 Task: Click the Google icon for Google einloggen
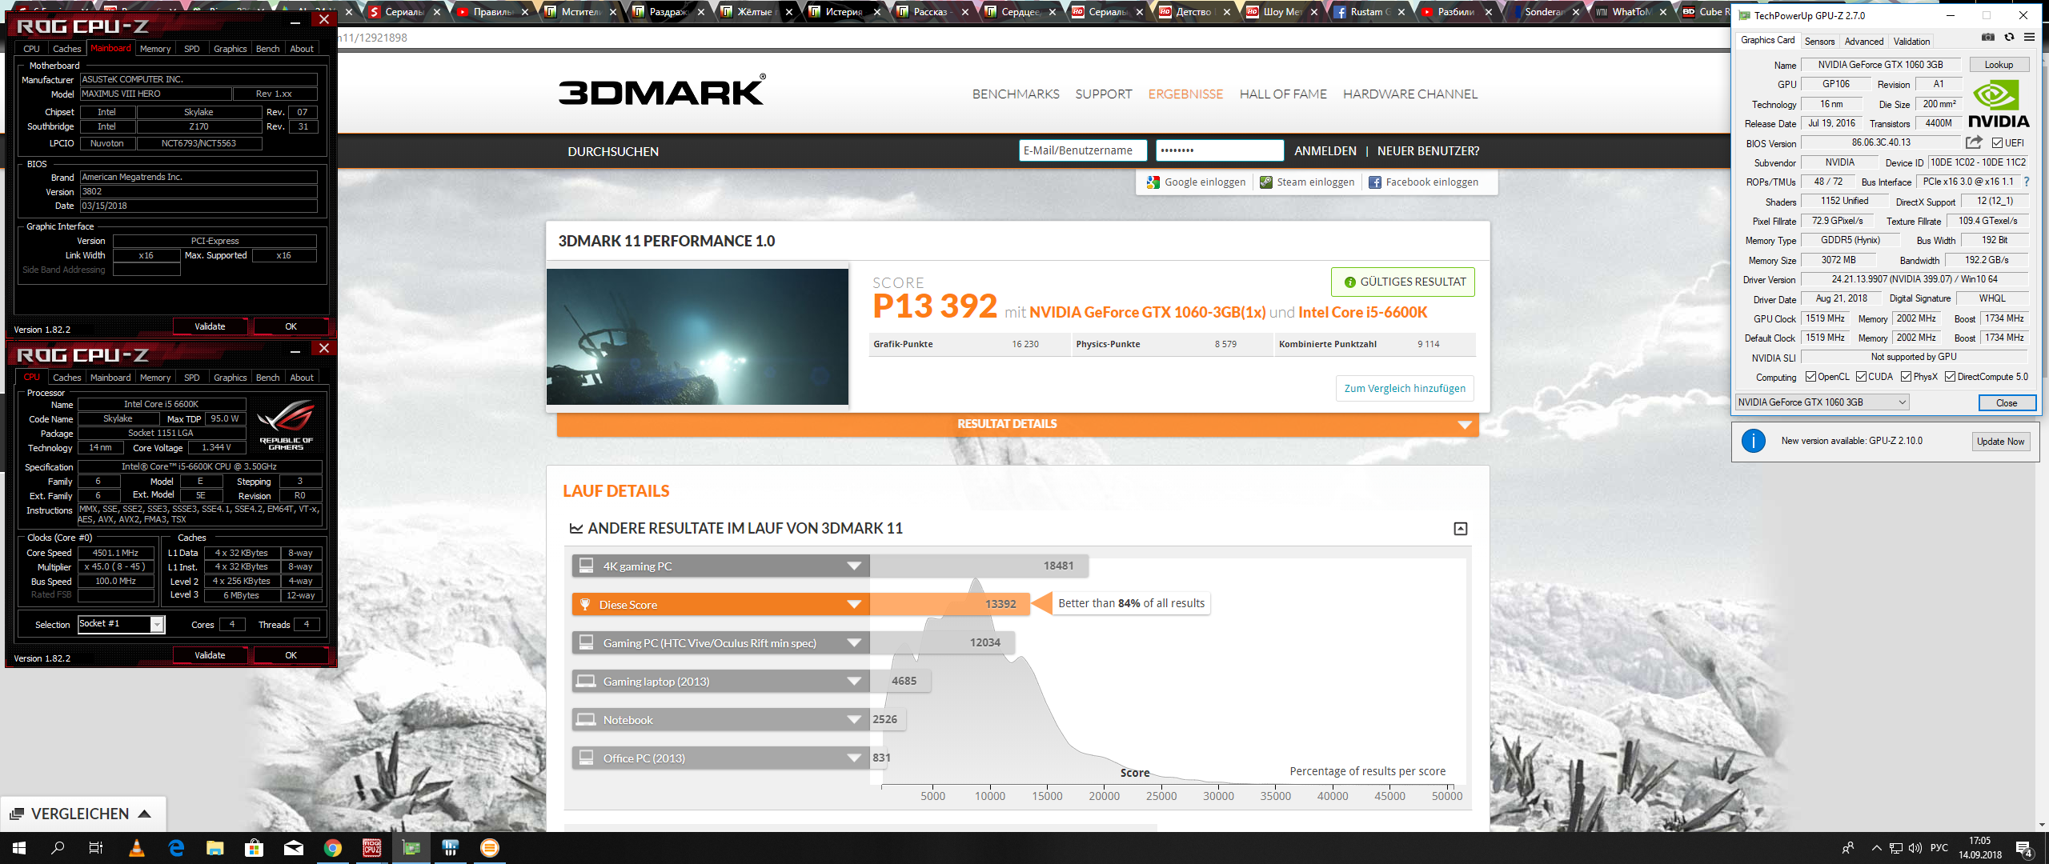[x=1153, y=182]
